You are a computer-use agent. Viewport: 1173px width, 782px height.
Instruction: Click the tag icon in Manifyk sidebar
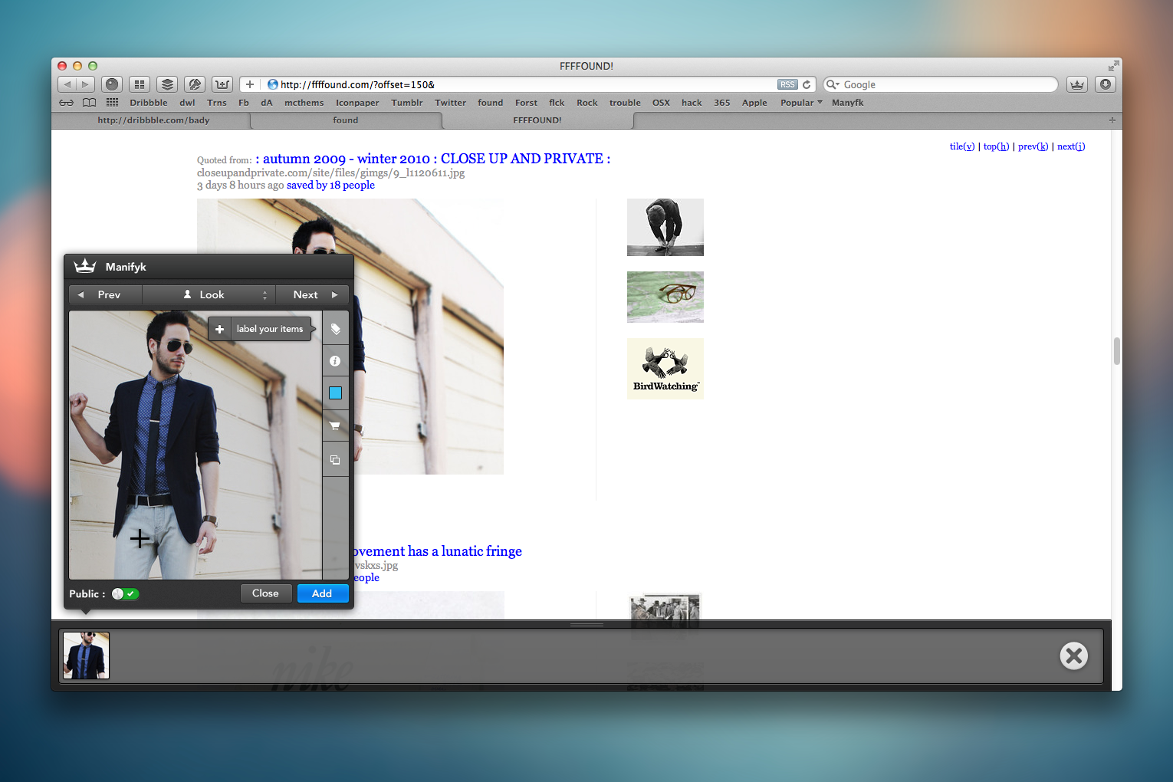point(335,329)
